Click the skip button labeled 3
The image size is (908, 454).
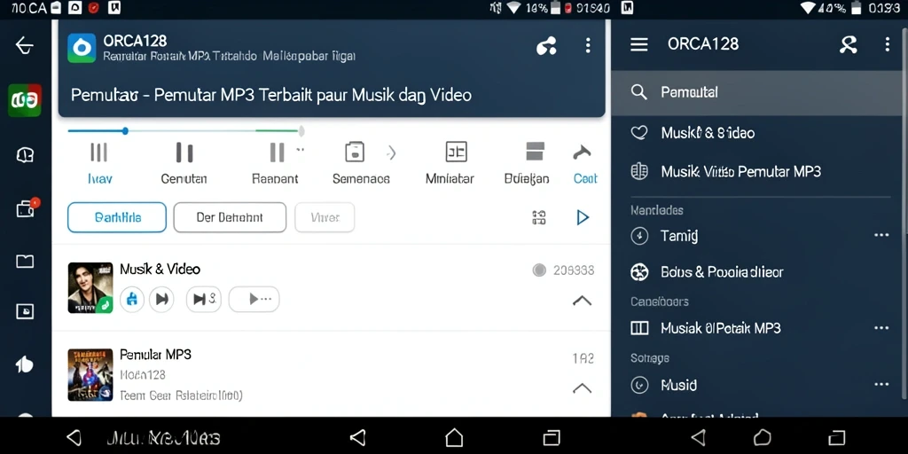204,299
